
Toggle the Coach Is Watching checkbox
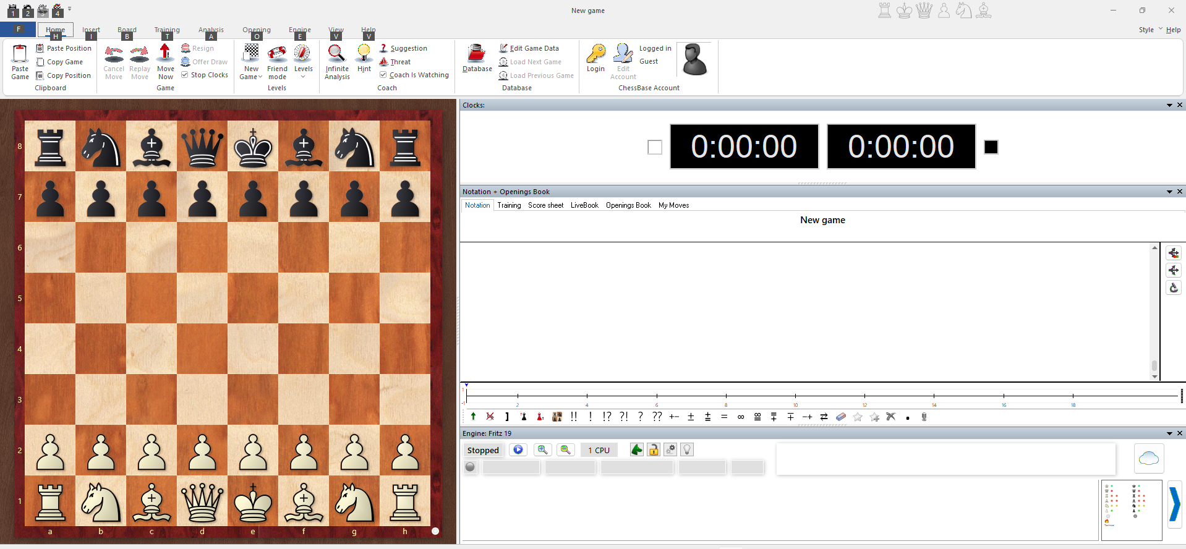pyautogui.click(x=383, y=75)
